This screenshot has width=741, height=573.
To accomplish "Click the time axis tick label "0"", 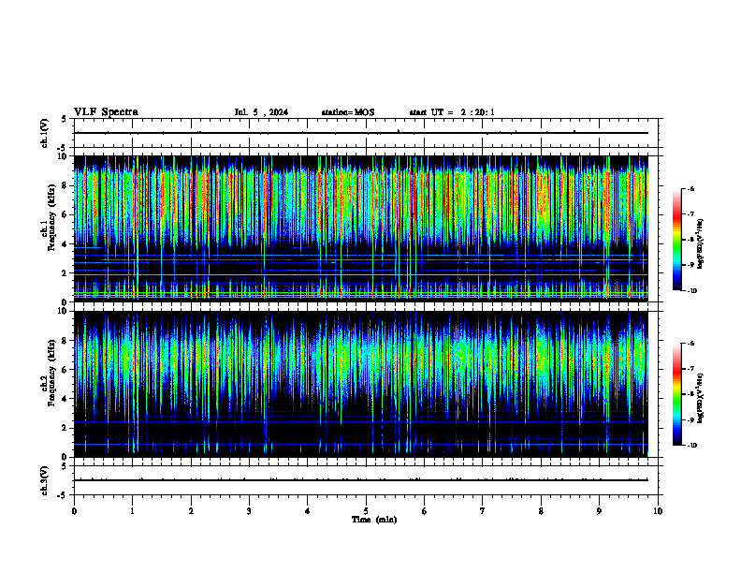I will (74, 511).
